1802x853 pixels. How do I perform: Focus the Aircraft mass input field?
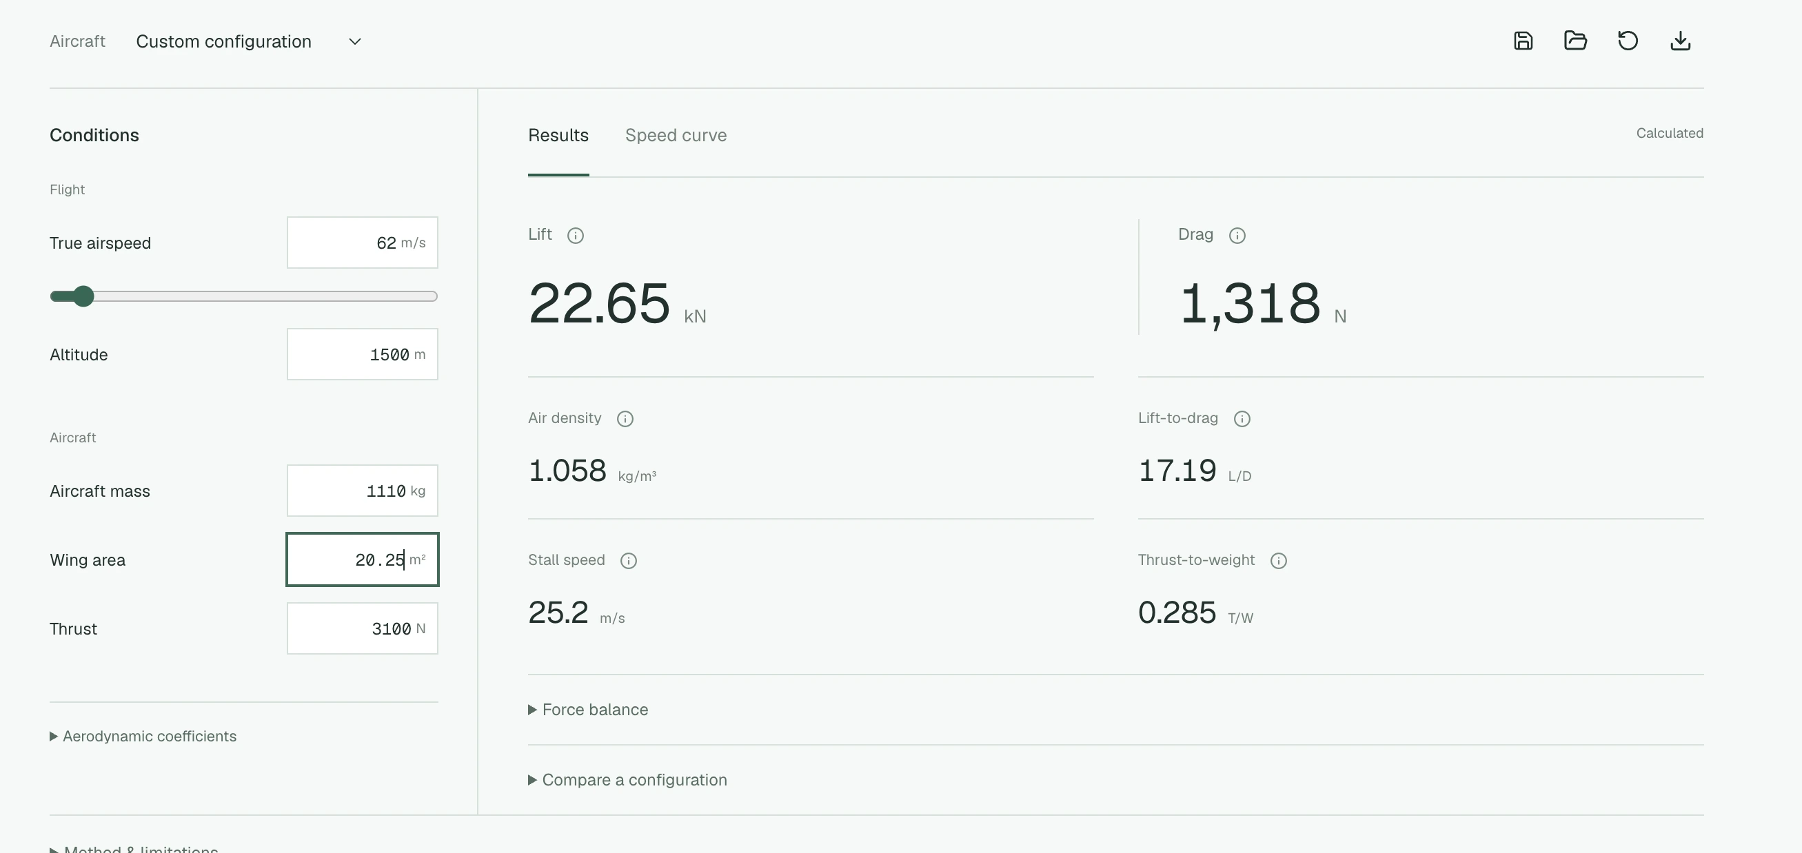coord(363,491)
